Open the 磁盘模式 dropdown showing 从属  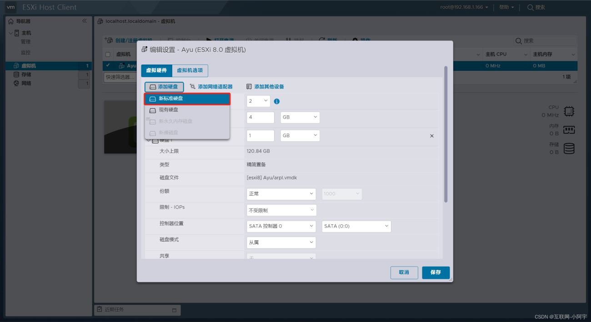[281, 243]
